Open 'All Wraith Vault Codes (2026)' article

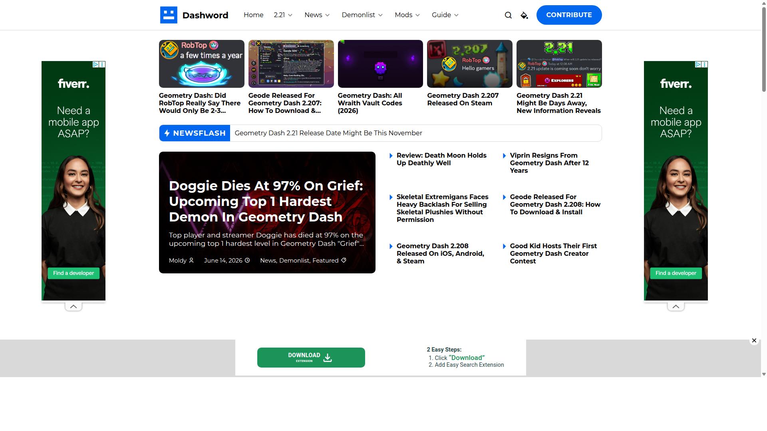click(x=370, y=103)
